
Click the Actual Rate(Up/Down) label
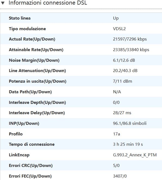point(32,39)
